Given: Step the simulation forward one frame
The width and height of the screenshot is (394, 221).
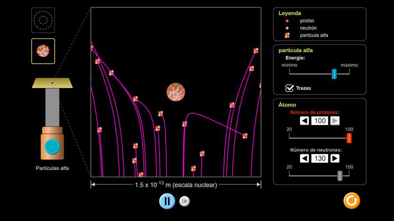Looking at the screenshot, I should pyautogui.click(x=184, y=201).
